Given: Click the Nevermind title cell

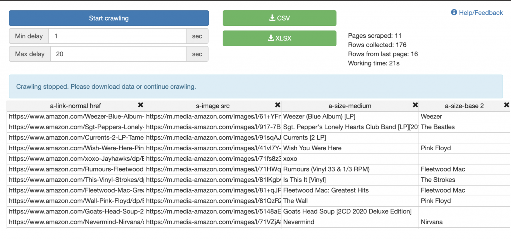Looking at the screenshot, I should pos(350,222).
